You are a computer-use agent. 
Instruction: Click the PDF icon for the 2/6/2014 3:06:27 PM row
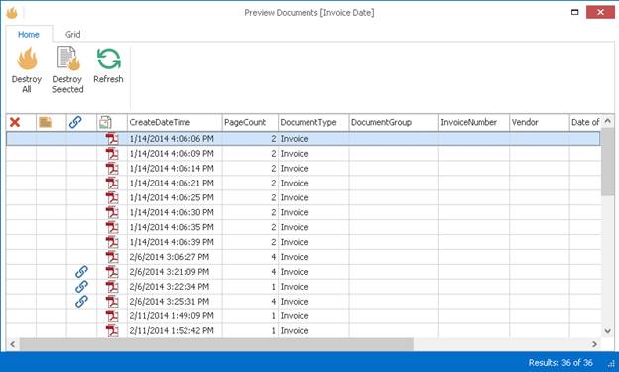click(x=112, y=257)
